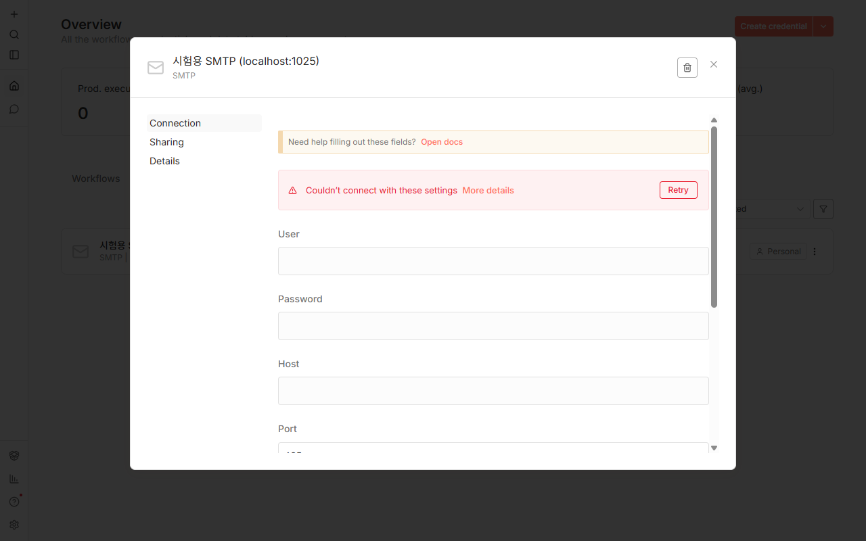Open three-dot menu of credential row
The image size is (866, 541).
click(x=815, y=252)
